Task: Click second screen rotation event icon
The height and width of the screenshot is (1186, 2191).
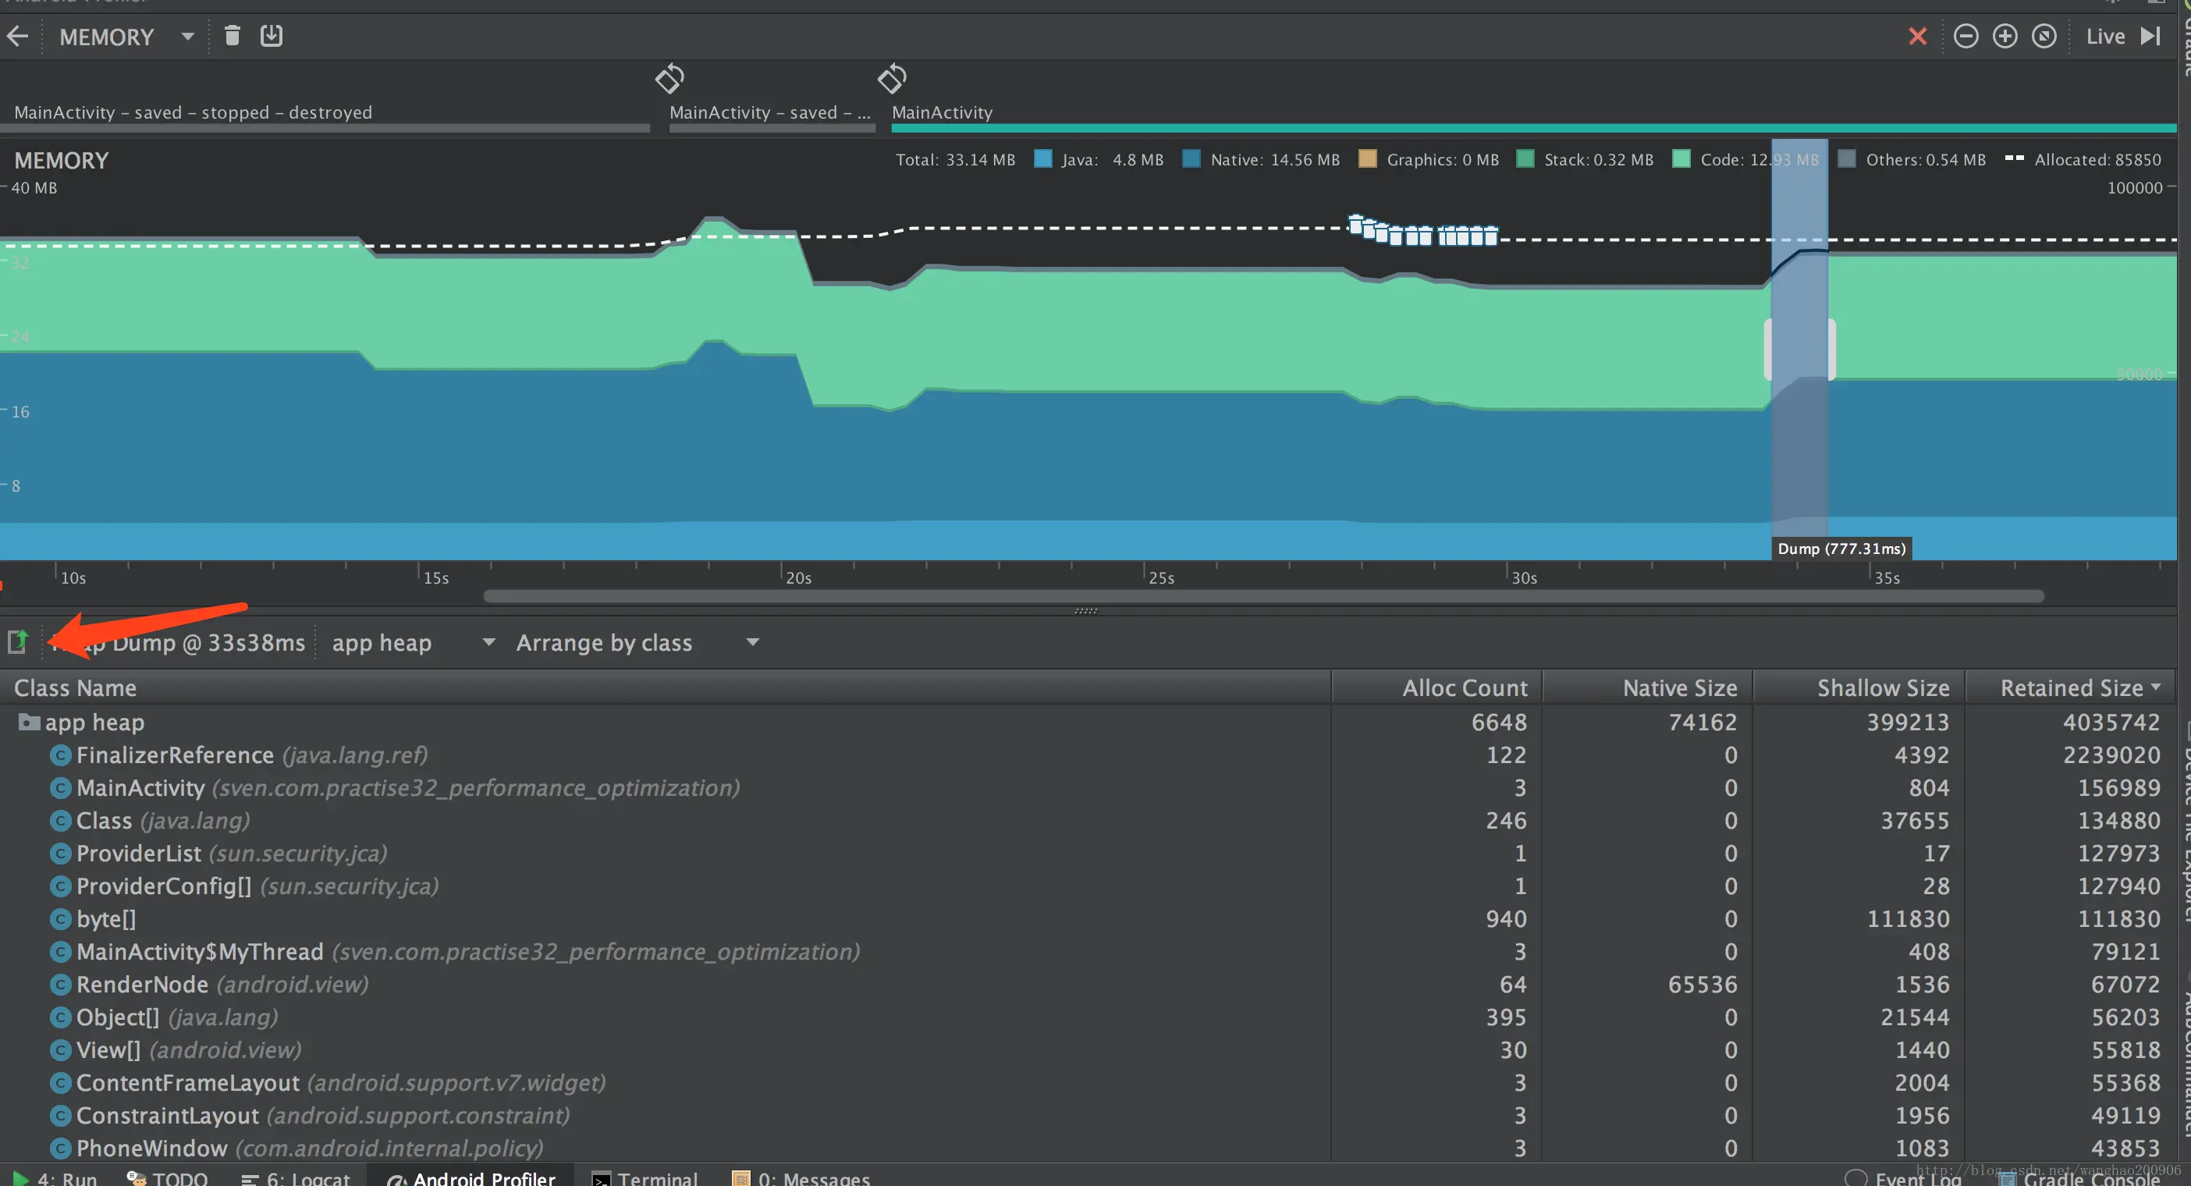Action: [891, 79]
